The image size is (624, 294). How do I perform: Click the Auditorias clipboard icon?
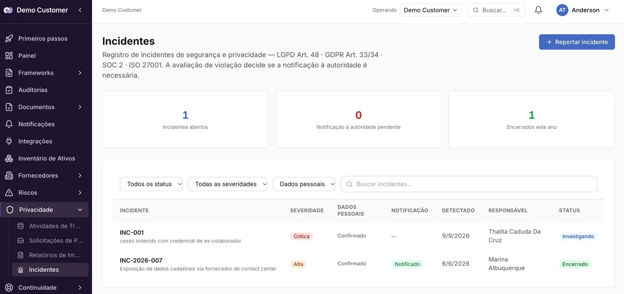9,90
